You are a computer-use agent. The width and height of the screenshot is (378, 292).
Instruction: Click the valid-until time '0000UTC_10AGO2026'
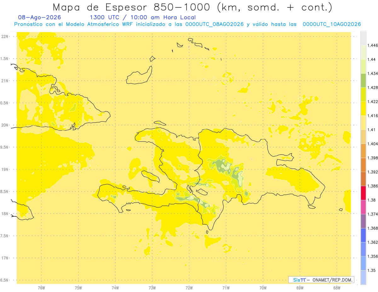[332, 24]
